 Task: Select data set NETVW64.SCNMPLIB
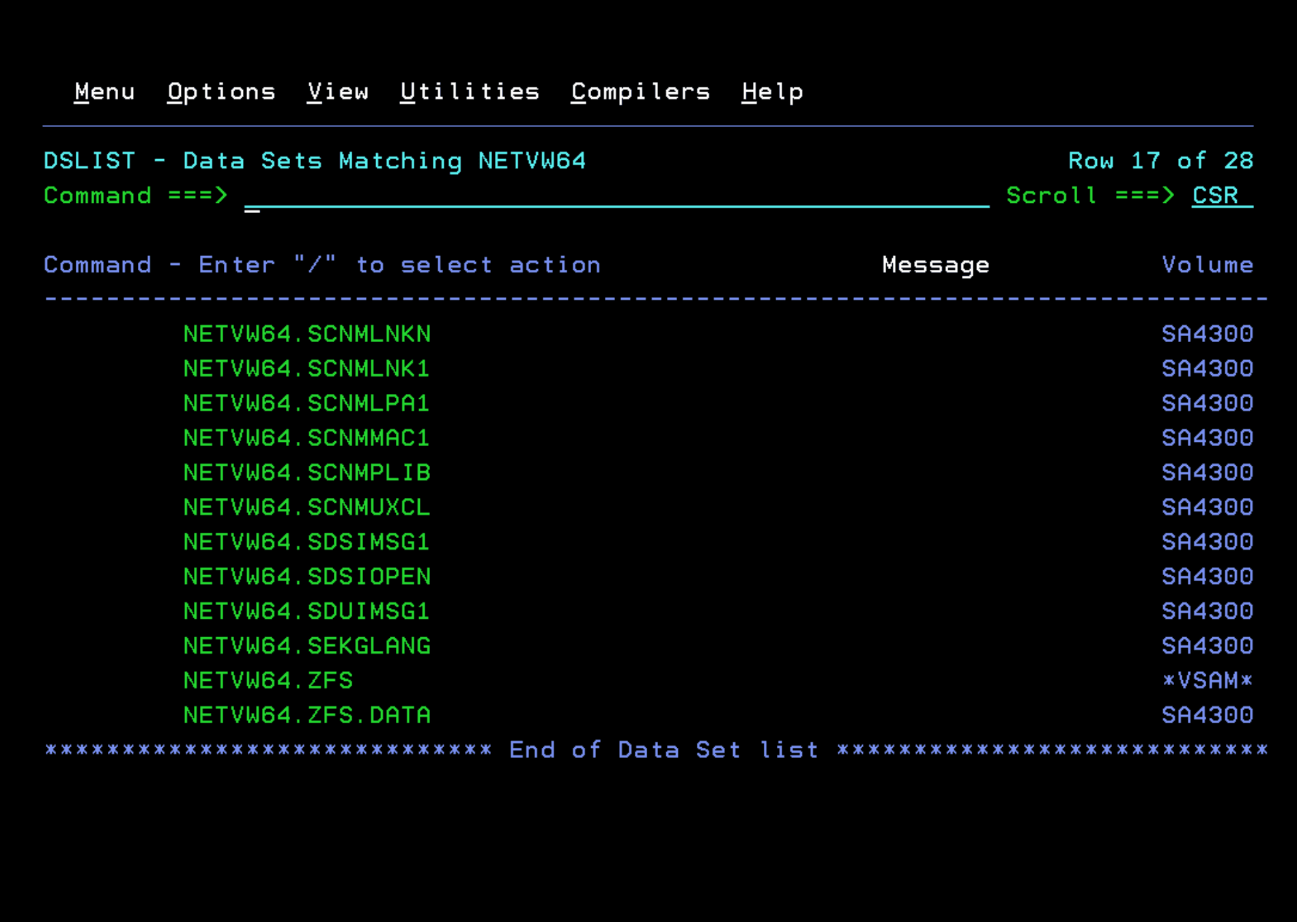(307, 473)
